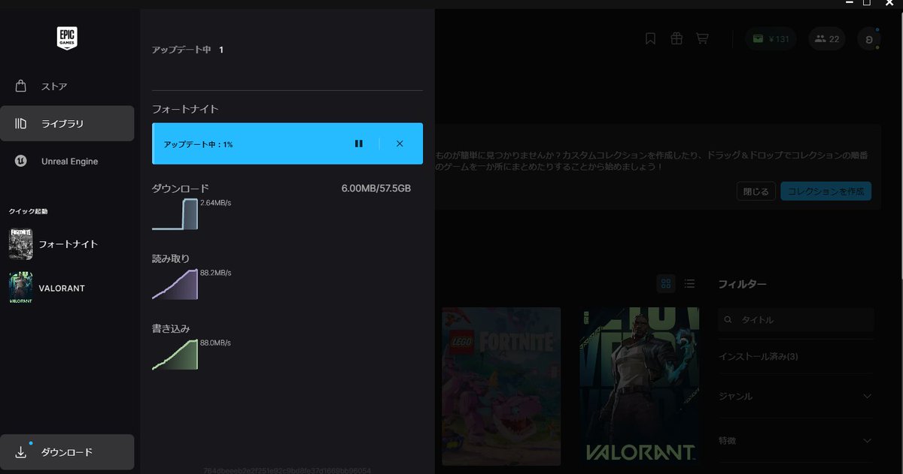Open friends list showing 22

coord(826,39)
